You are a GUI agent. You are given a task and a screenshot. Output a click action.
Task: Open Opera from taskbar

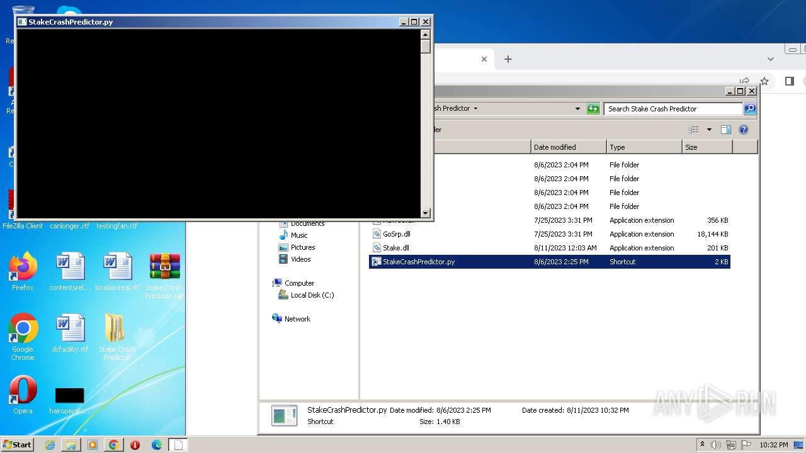pyautogui.click(x=135, y=445)
